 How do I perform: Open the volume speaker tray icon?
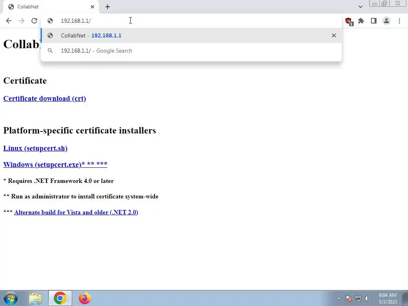pos(368,298)
